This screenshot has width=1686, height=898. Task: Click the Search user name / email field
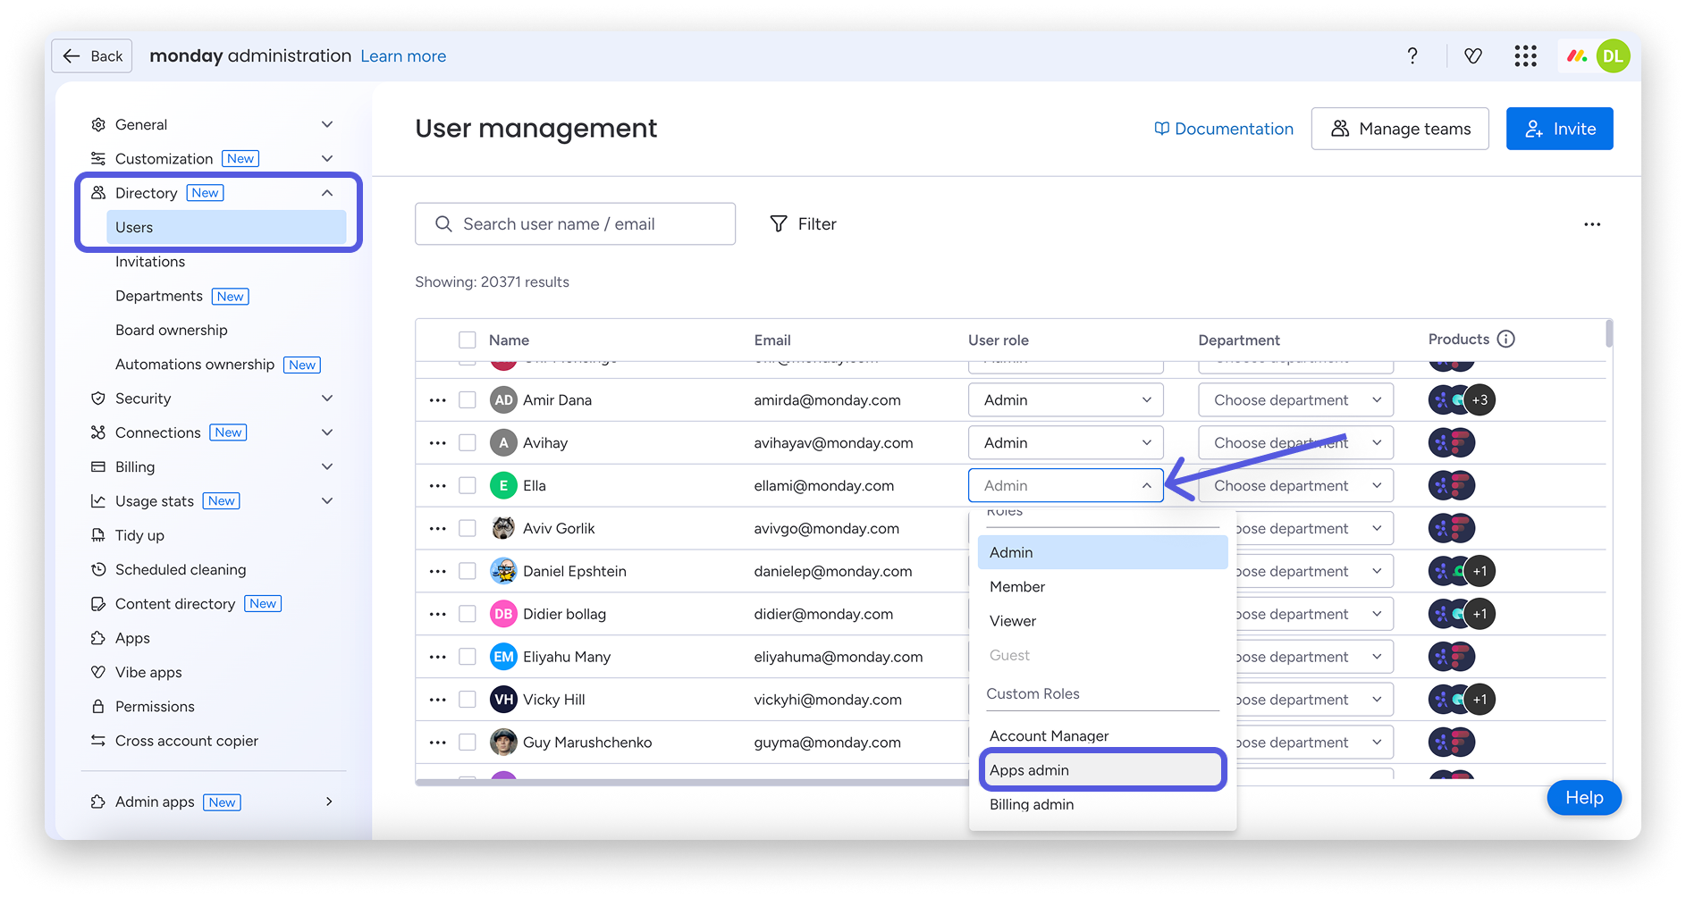point(576,224)
